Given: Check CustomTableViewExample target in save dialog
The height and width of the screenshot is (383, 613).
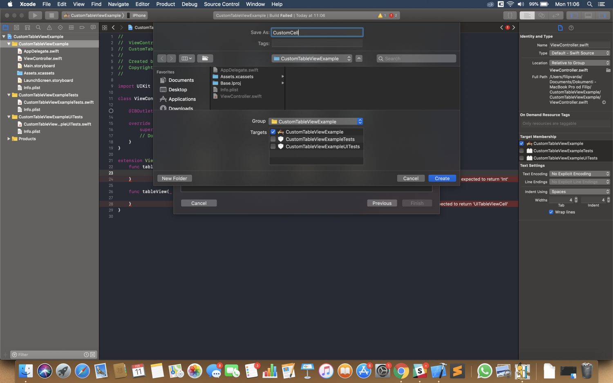Looking at the screenshot, I should coord(273,132).
